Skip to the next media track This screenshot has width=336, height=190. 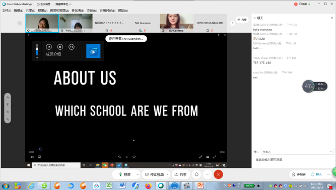click(x=72, y=47)
